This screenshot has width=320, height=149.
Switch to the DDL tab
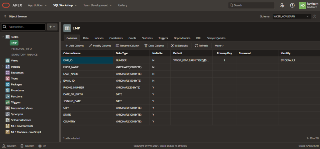(x=198, y=38)
